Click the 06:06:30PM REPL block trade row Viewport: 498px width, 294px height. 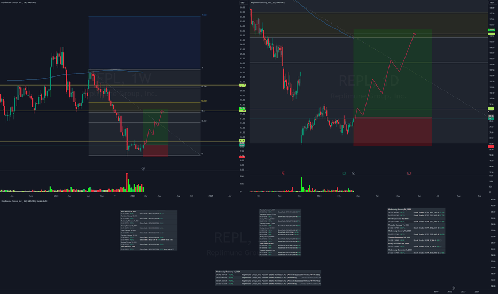(x=416, y=212)
